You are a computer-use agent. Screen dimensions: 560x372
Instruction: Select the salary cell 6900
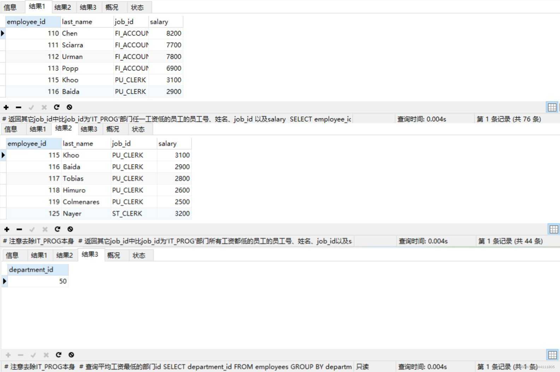[x=166, y=68]
